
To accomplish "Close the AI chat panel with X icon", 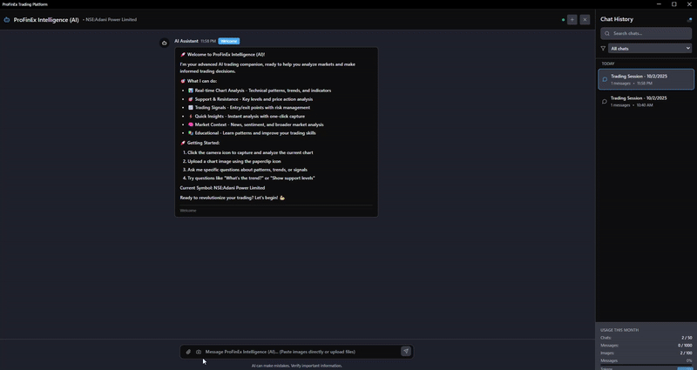I will (x=585, y=19).
